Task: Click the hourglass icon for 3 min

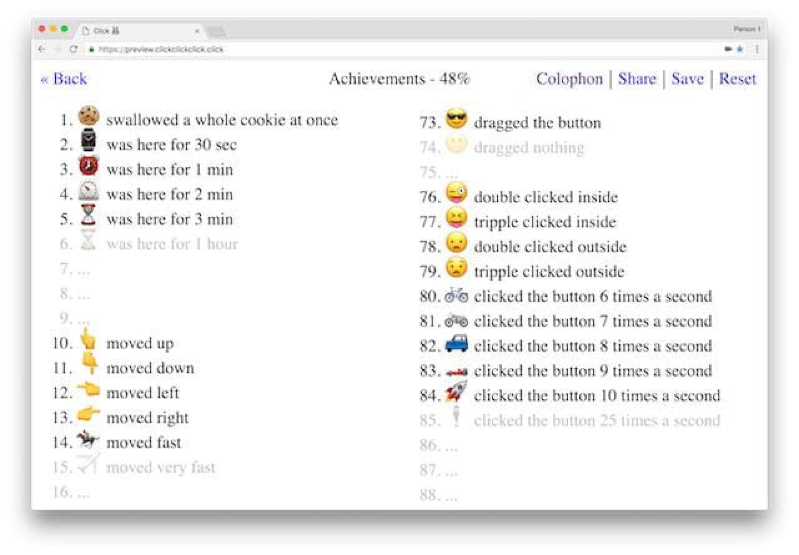Action: point(89,218)
